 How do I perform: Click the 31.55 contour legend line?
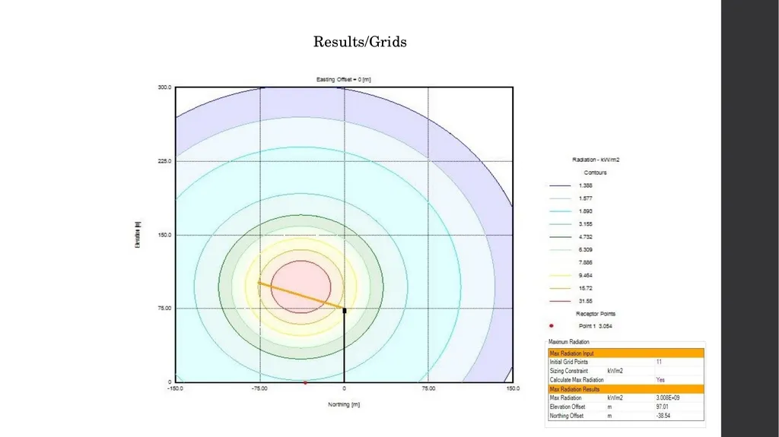click(x=560, y=301)
